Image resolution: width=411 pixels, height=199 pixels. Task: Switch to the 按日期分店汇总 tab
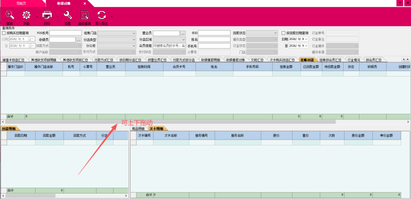coord(130,60)
